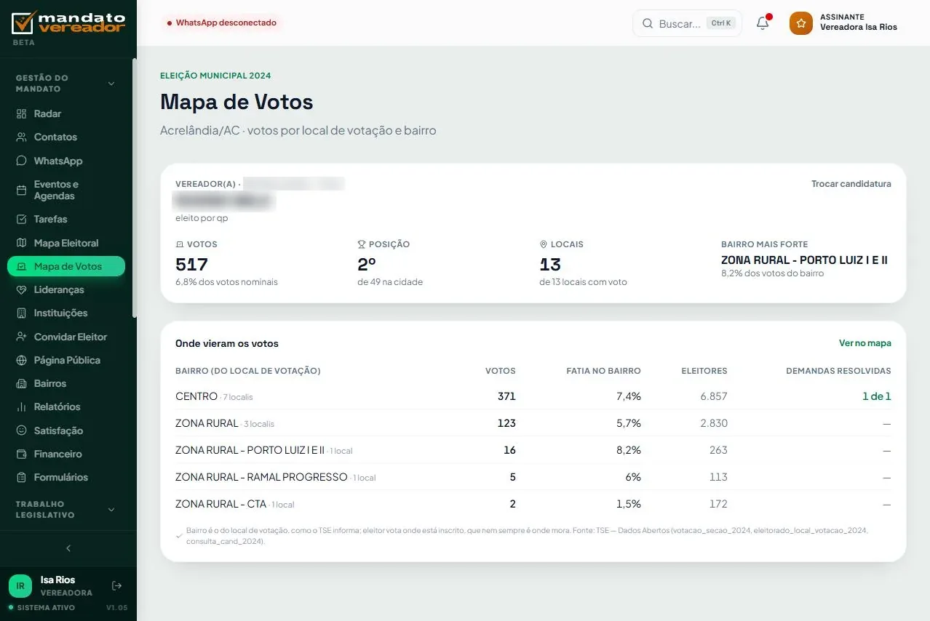The height and width of the screenshot is (621, 930).
Task: Click the 13 locais figure
Action: (x=550, y=264)
